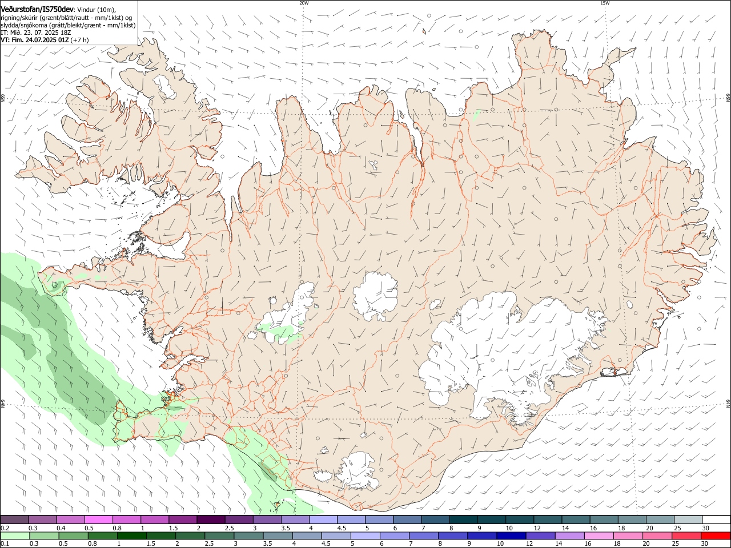Click the '3.5' label under the bottom legend row
The width and height of the screenshot is (731, 548).
point(267,544)
